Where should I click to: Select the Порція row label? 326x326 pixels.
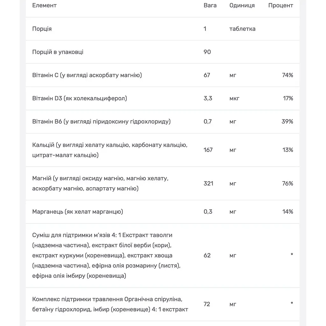point(42,29)
